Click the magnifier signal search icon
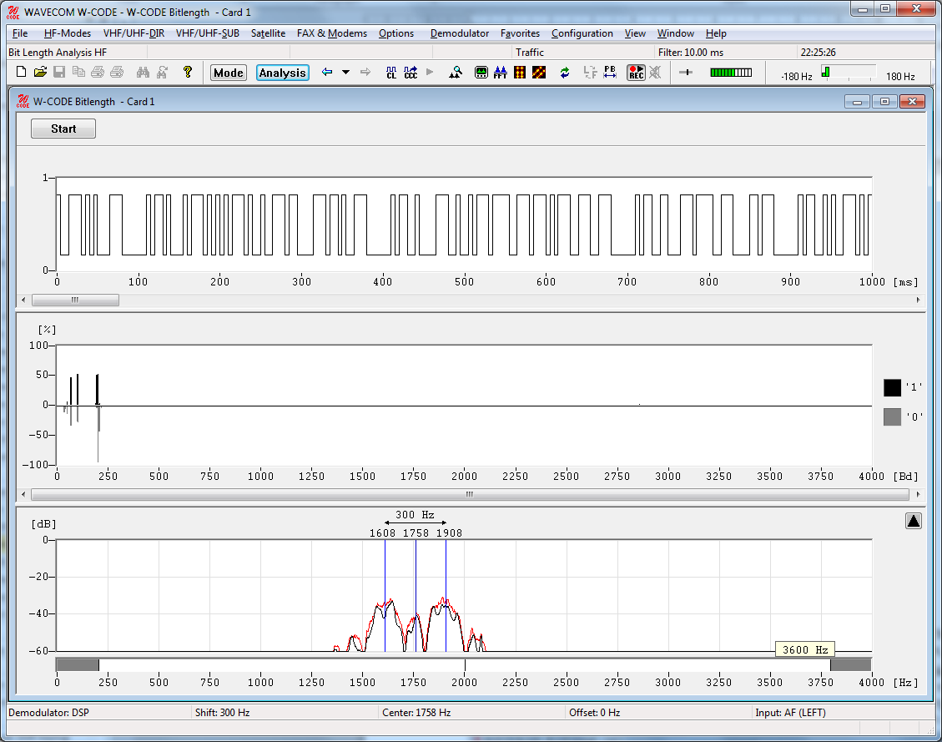The image size is (942, 742). (x=456, y=73)
